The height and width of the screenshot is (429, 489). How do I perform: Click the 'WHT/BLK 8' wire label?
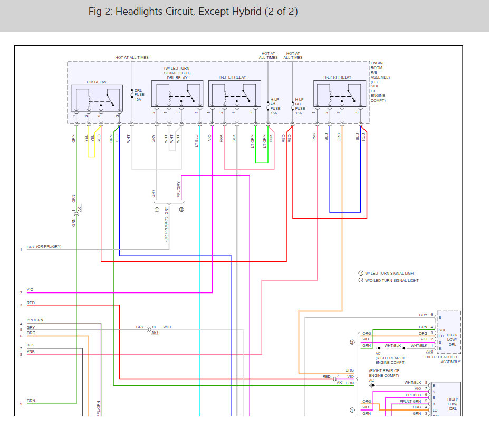click(416, 382)
